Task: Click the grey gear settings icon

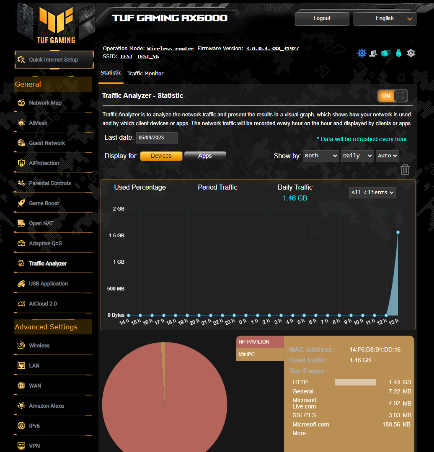Action: pyautogui.click(x=411, y=53)
